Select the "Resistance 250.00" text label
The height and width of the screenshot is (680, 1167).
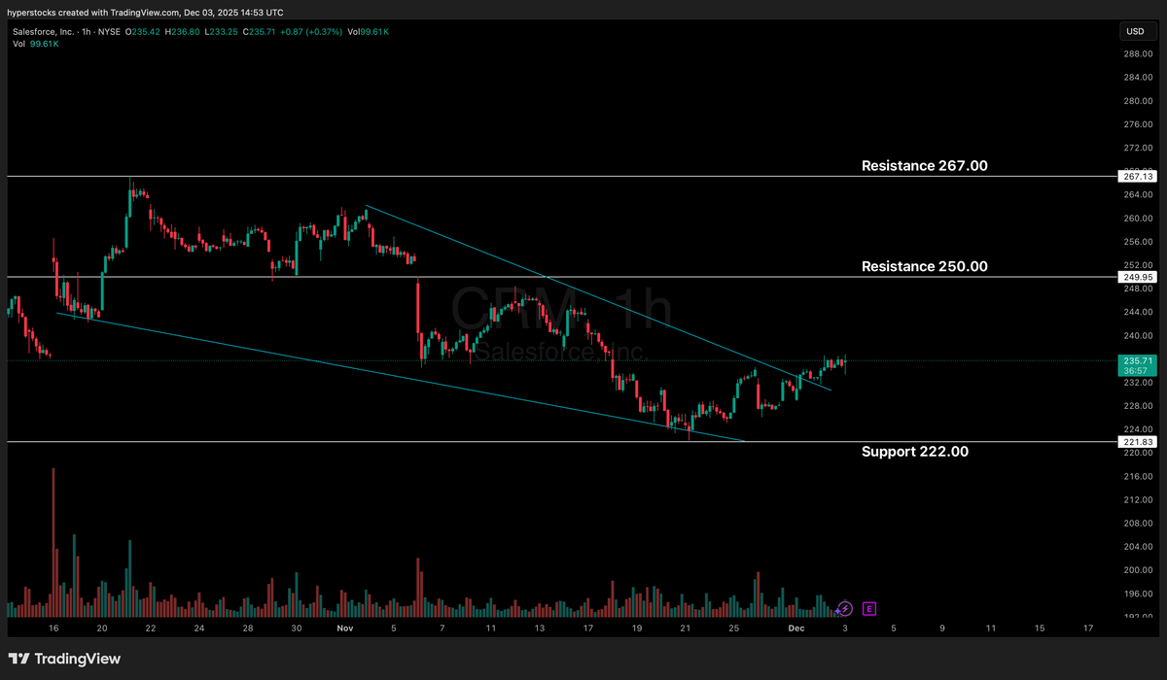point(924,266)
